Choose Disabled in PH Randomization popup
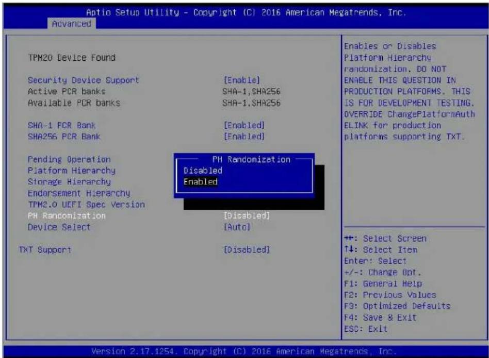The height and width of the screenshot is (358, 489). pyautogui.click(x=203, y=171)
